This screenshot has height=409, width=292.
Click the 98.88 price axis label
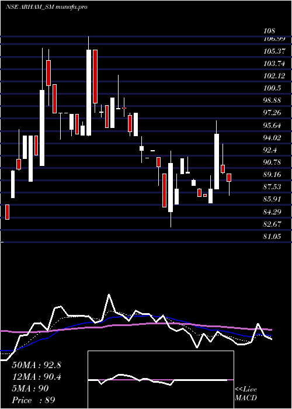pos(272,100)
